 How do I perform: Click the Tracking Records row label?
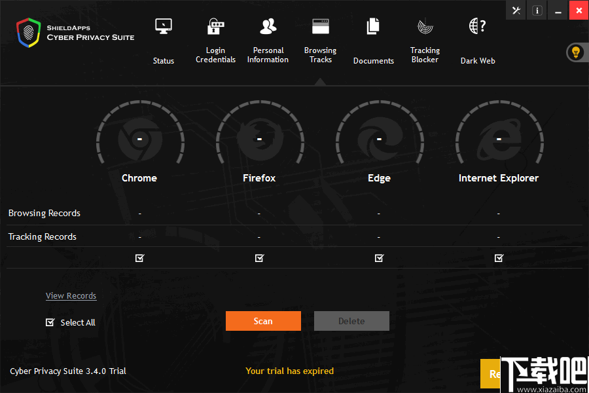[43, 237]
